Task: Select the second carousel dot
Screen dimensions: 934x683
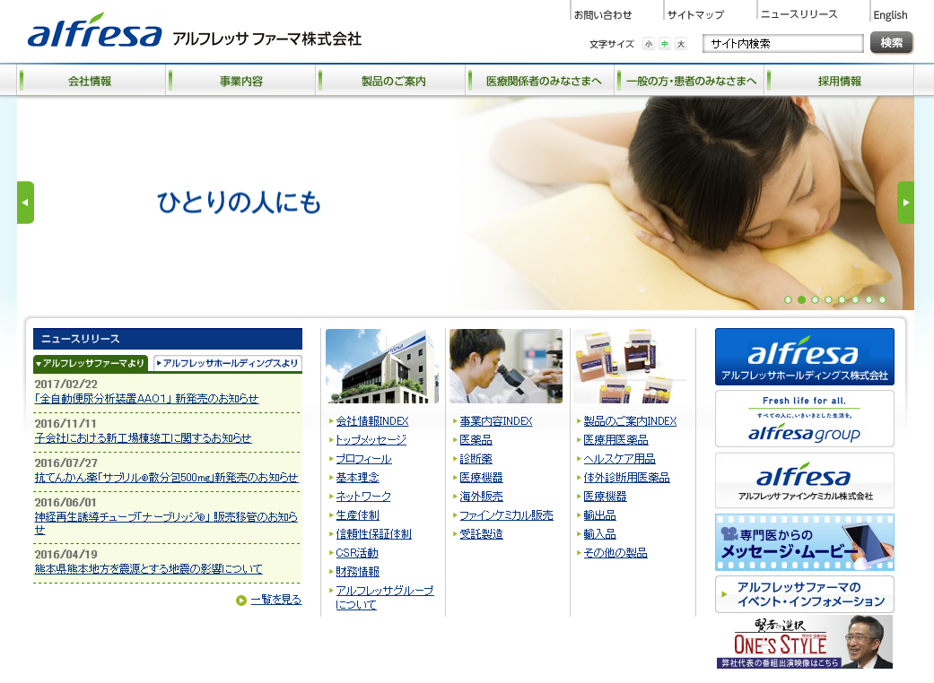Action: [802, 300]
